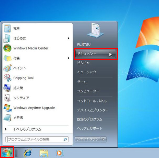Click the Windows Anytime Upgrade icon
Image resolution: width=159 pixels, height=158 pixels.
tap(7, 108)
